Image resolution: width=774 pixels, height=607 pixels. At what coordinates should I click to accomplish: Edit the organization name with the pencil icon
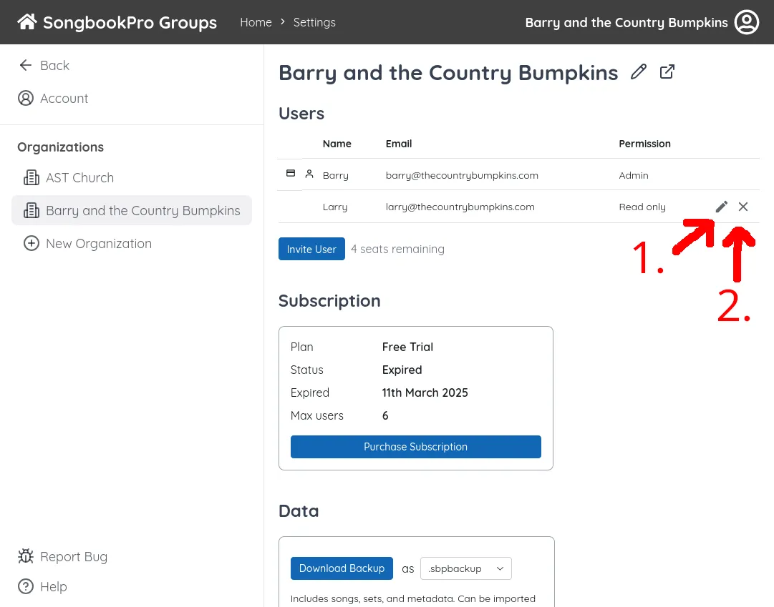click(x=638, y=71)
